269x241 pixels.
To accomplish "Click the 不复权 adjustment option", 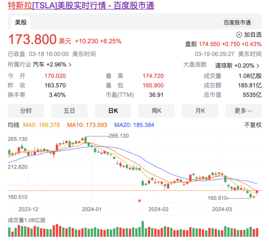I will (253, 125).
